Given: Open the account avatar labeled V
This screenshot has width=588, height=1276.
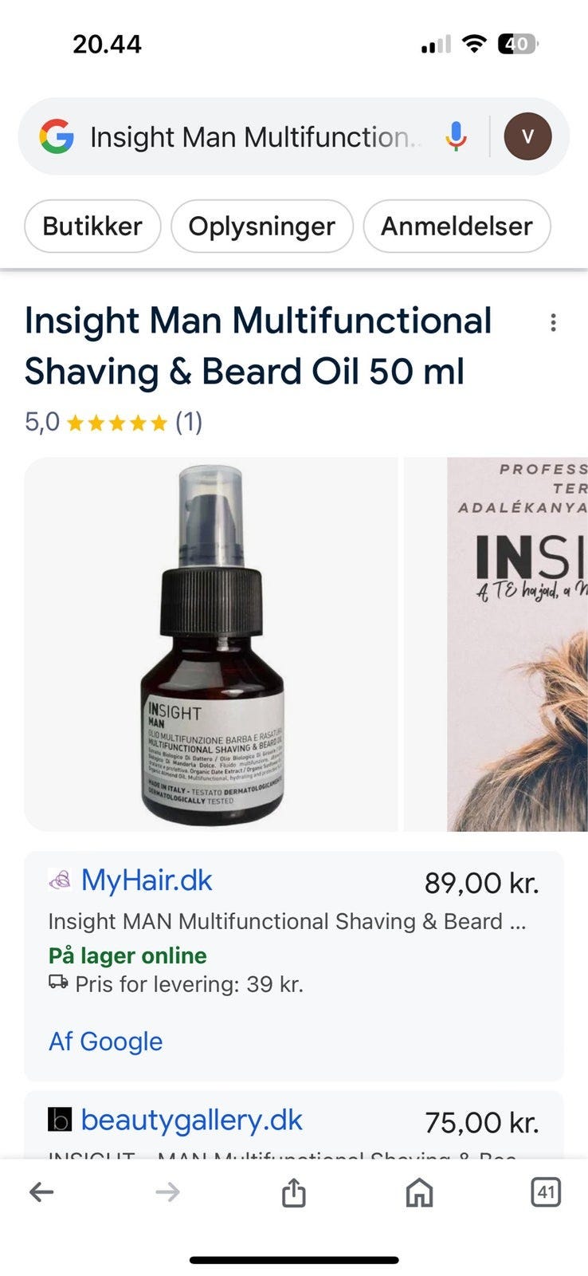Looking at the screenshot, I should 527,136.
